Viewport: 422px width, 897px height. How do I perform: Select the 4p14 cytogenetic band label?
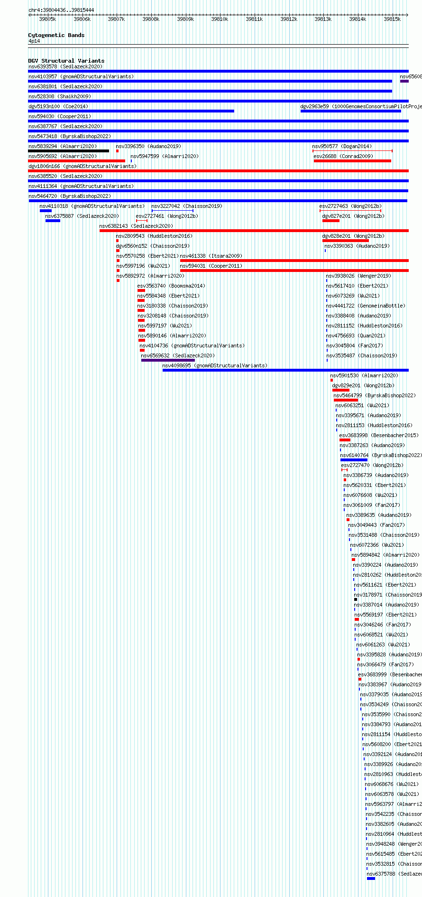pyautogui.click(x=34, y=41)
